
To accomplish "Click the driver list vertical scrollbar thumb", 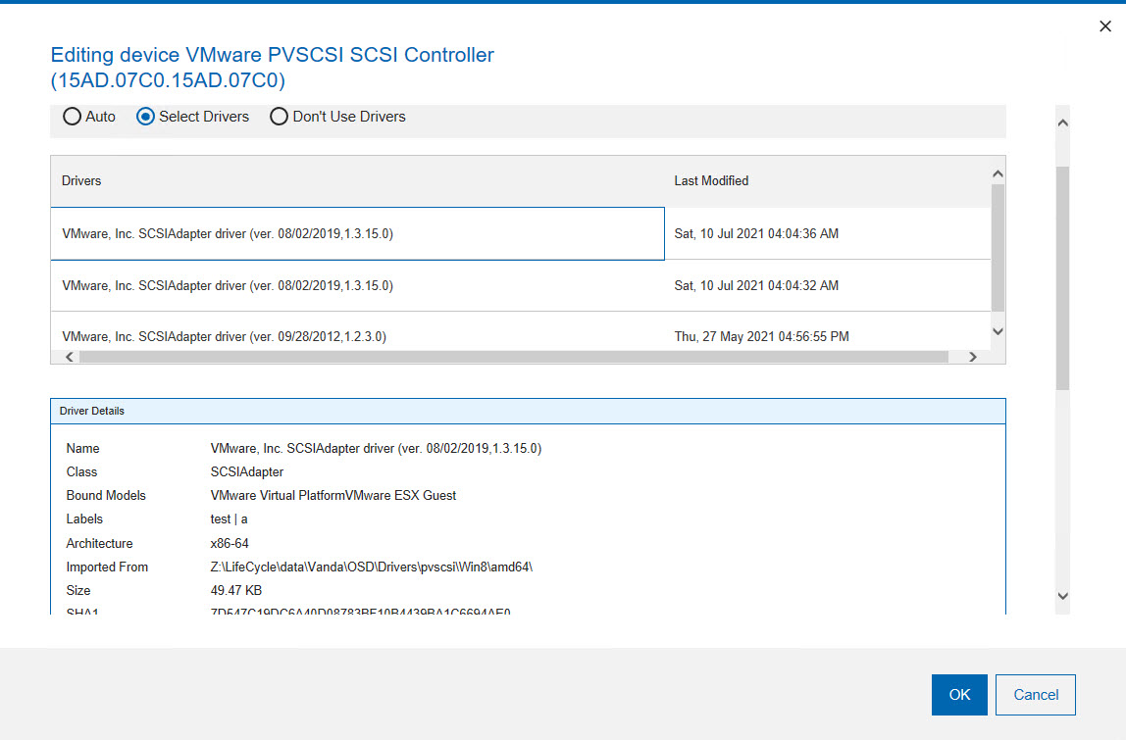I will [998, 248].
